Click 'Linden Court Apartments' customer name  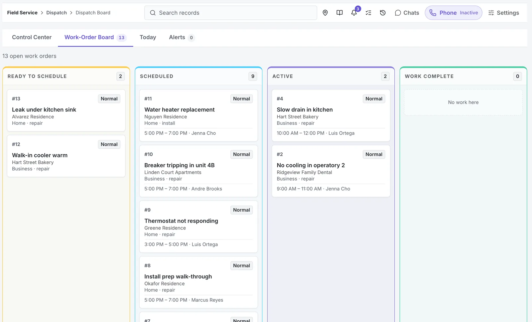click(173, 172)
